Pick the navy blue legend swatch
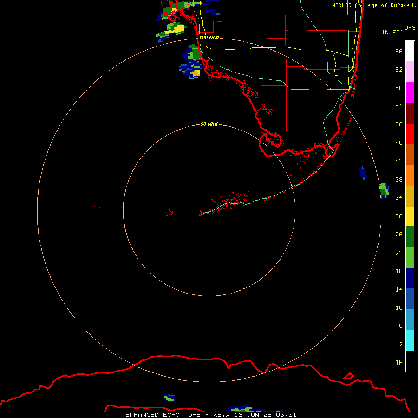 [x=410, y=278]
